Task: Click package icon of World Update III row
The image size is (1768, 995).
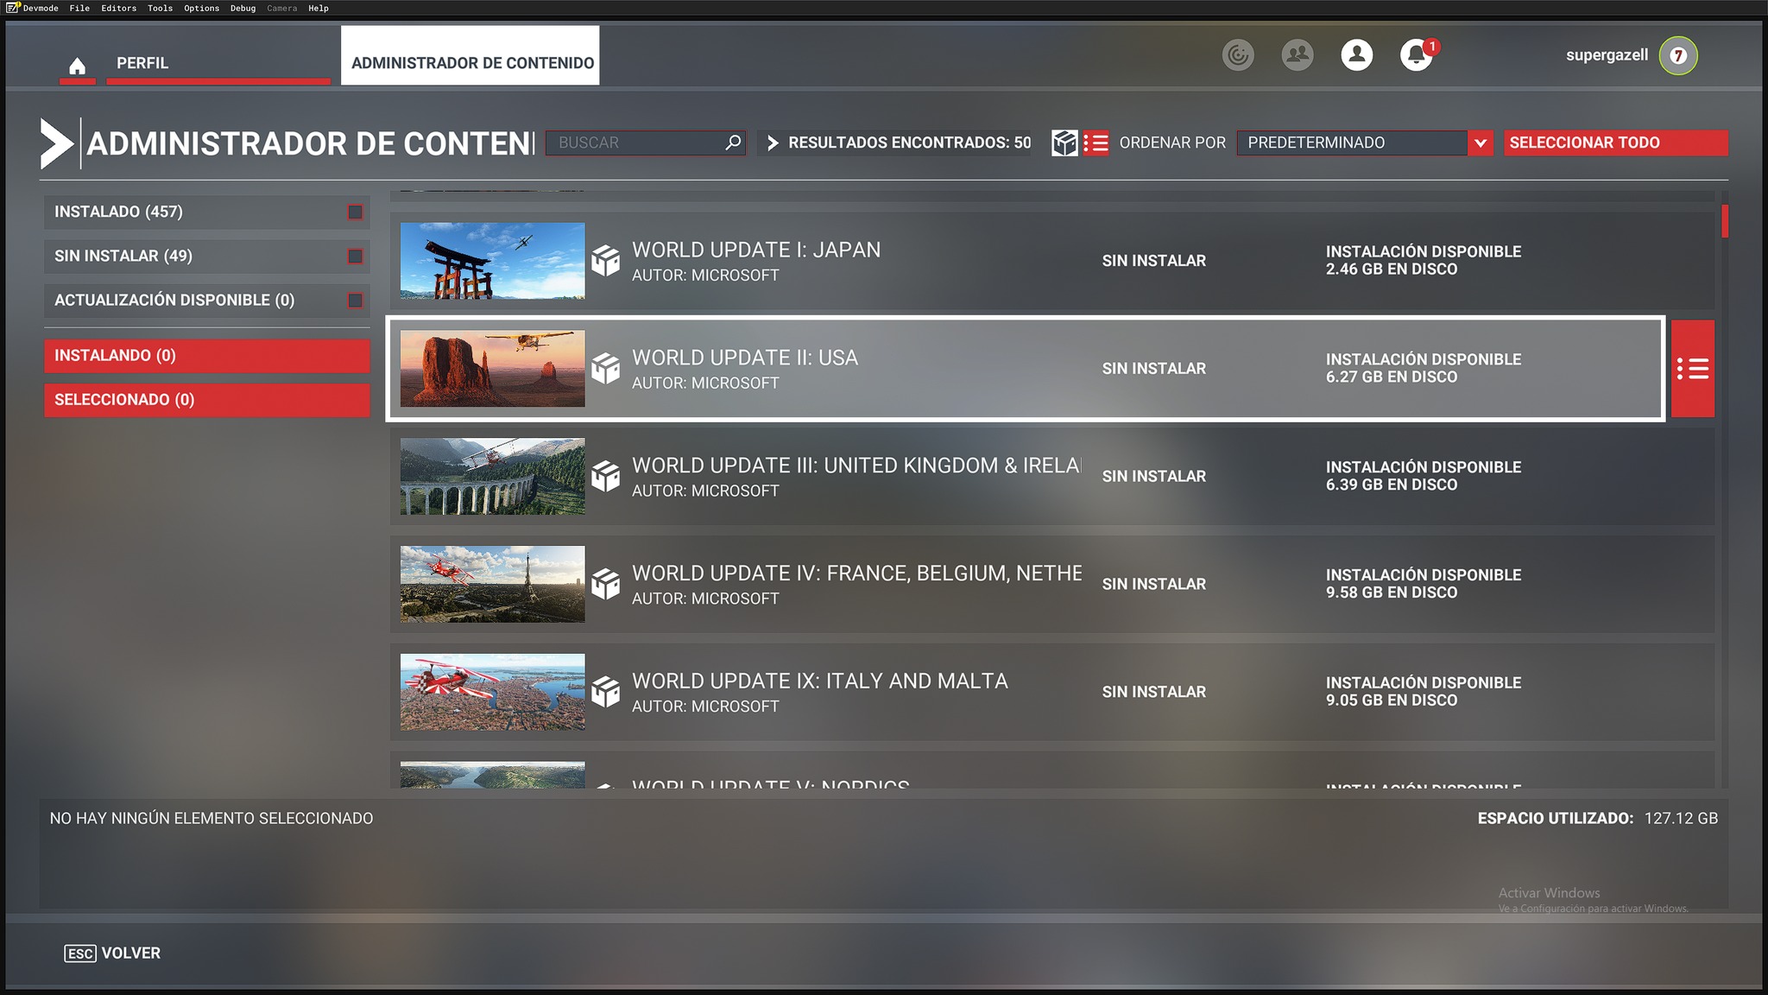Action: pos(606,477)
